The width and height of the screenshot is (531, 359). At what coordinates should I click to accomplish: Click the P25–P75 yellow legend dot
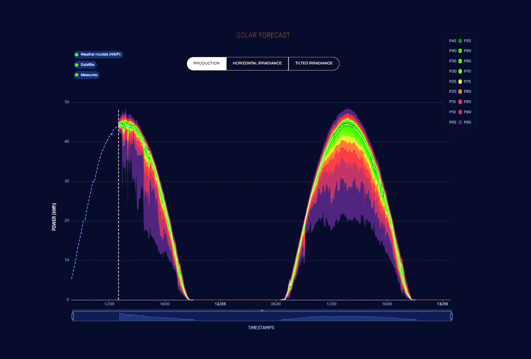(x=460, y=82)
